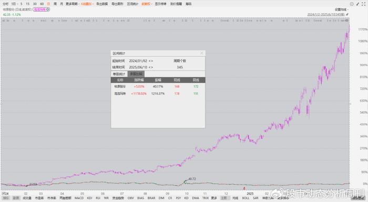Click the 区间统计 toolbar button

pos(133,4)
